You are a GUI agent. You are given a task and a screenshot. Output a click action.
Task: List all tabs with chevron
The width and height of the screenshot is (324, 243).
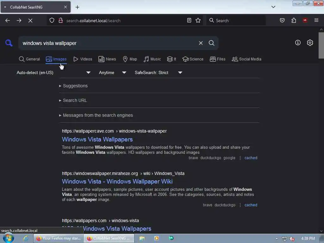(273, 7)
